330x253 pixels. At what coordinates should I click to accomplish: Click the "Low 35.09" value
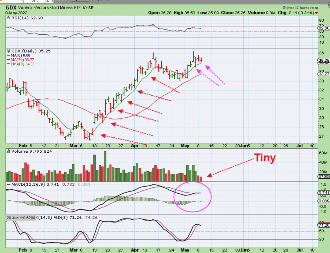[x=208, y=13]
